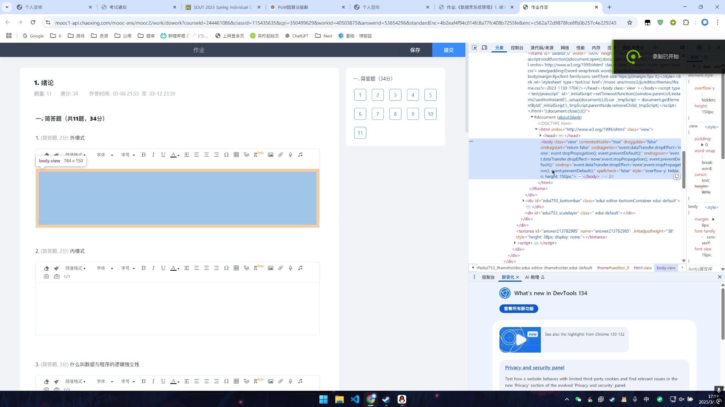Insert special character (Ω) in question 2 toolbar

click(226, 268)
